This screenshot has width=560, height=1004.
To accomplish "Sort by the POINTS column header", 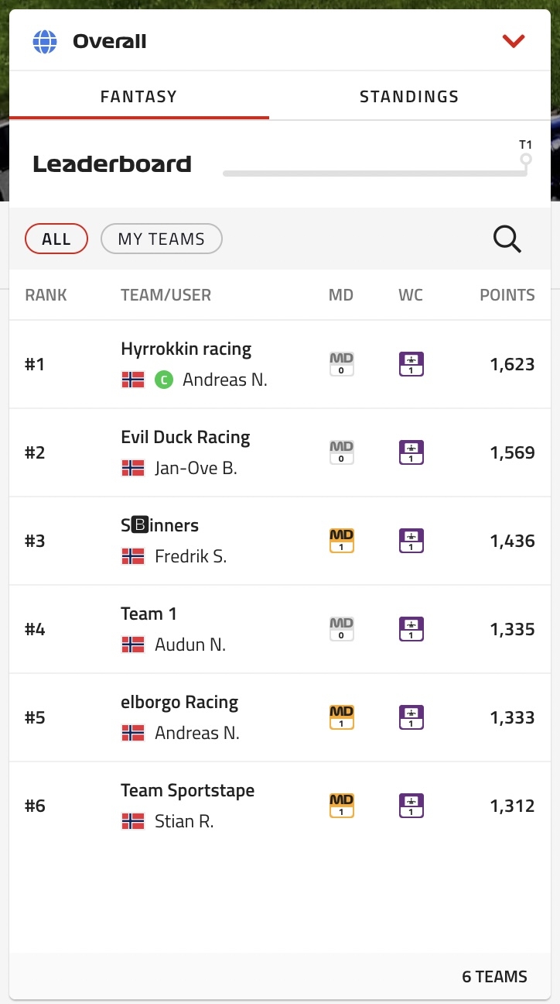I will click(507, 295).
